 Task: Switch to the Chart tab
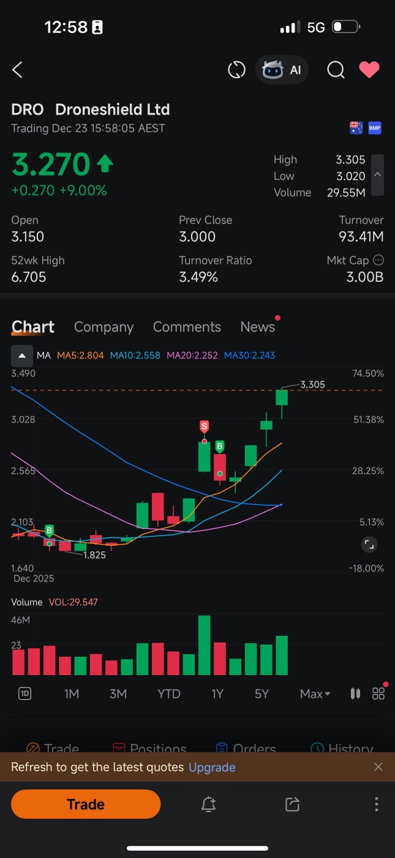[x=33, y=327]
